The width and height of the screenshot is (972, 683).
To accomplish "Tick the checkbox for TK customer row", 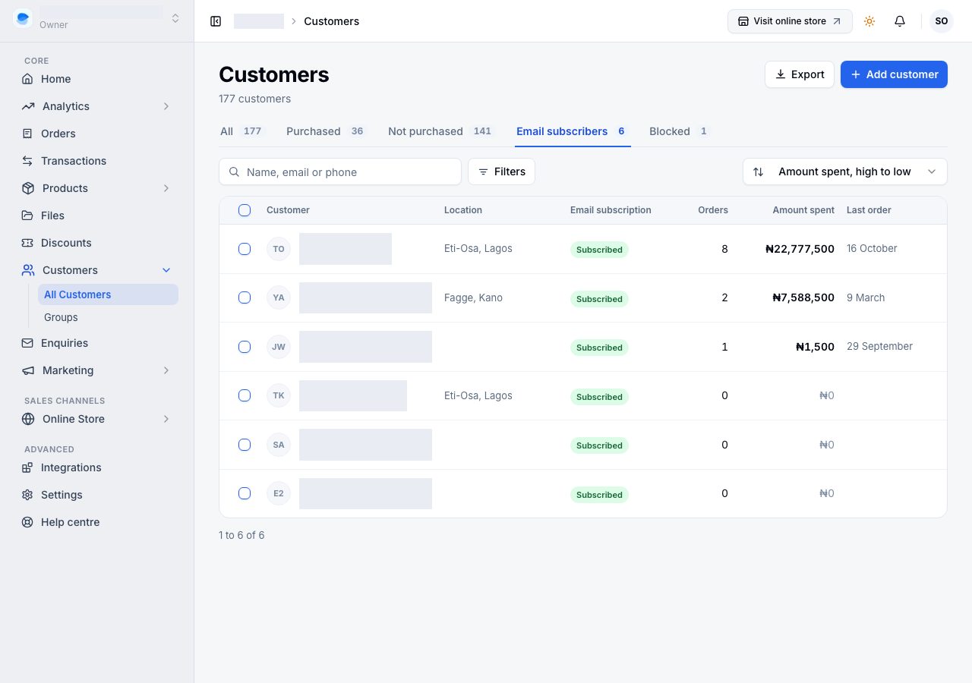I will point(245,395).
